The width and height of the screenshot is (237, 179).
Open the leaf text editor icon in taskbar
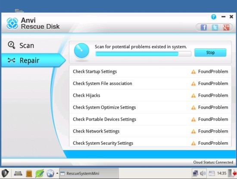click(x=40, y=173)
